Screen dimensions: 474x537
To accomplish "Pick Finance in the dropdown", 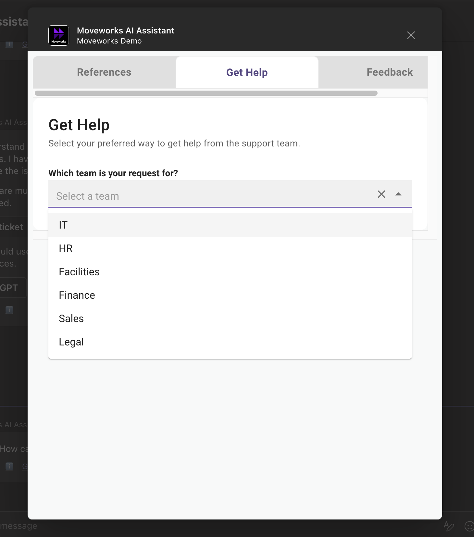I will 230,295.
